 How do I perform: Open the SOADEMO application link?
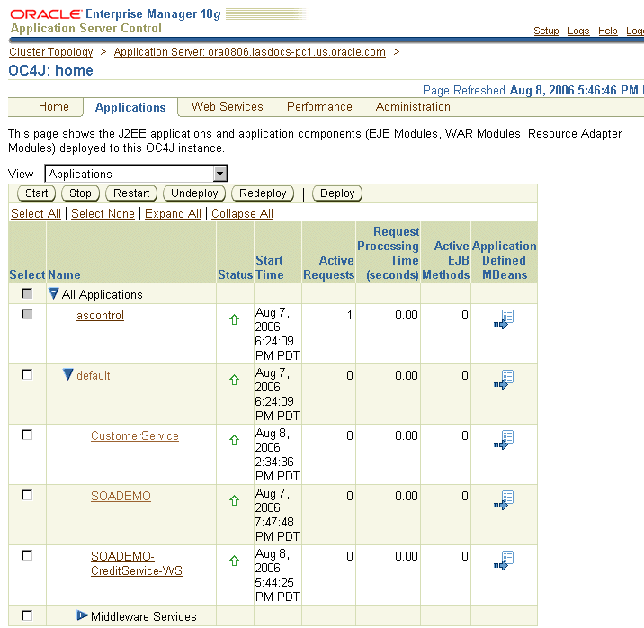click(121, 496)
